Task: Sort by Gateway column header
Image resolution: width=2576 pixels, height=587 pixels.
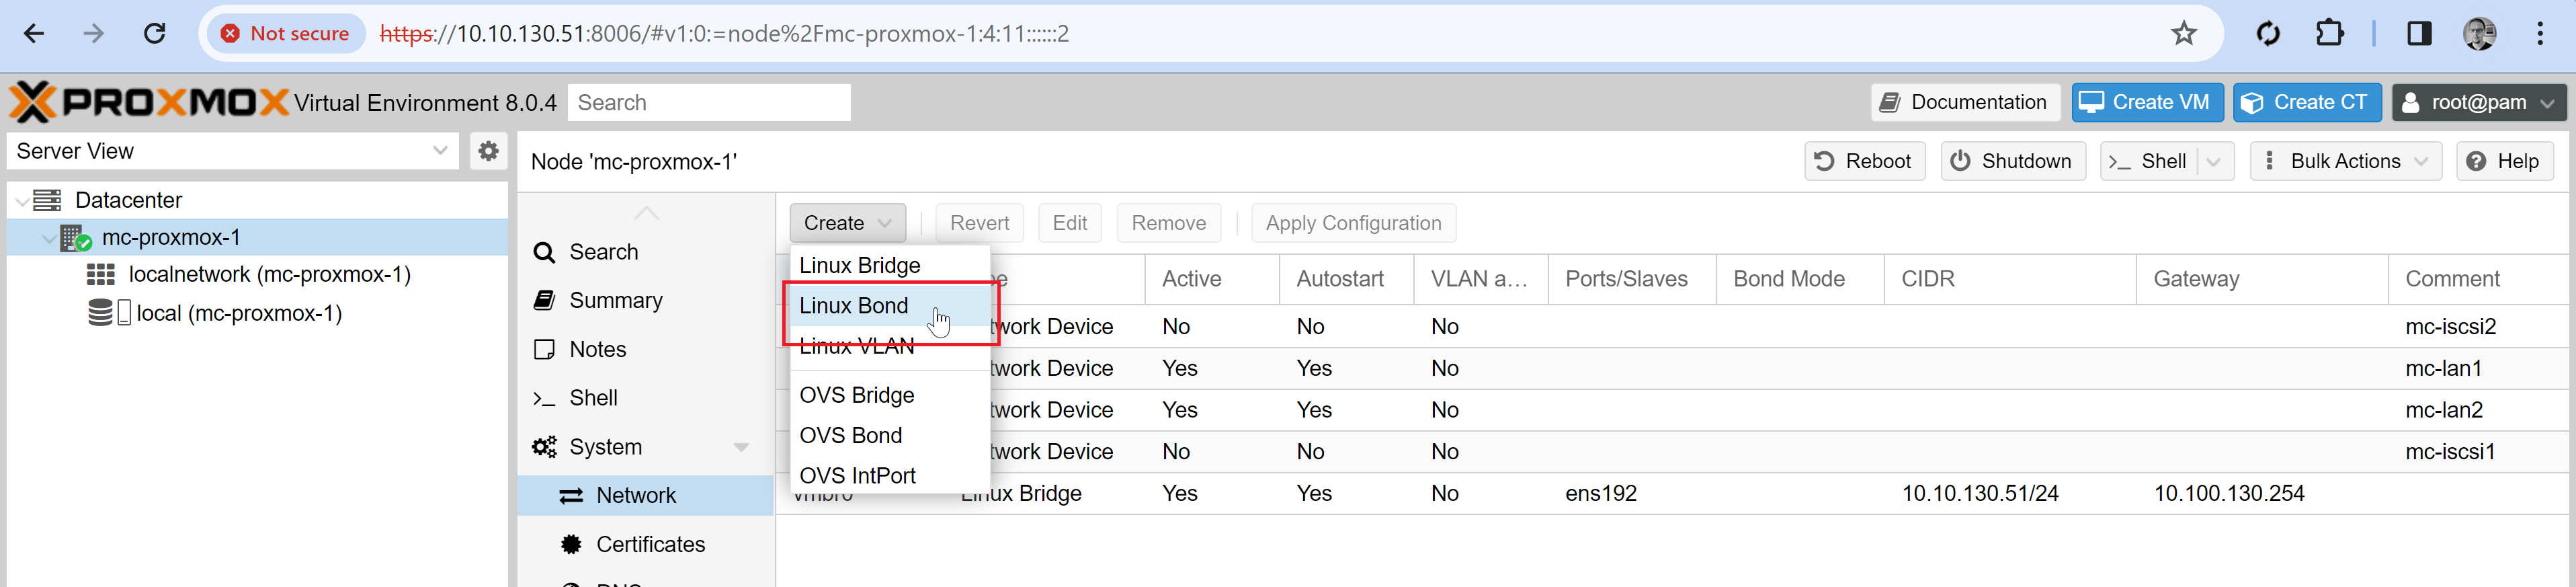Action: (2262, 279)
